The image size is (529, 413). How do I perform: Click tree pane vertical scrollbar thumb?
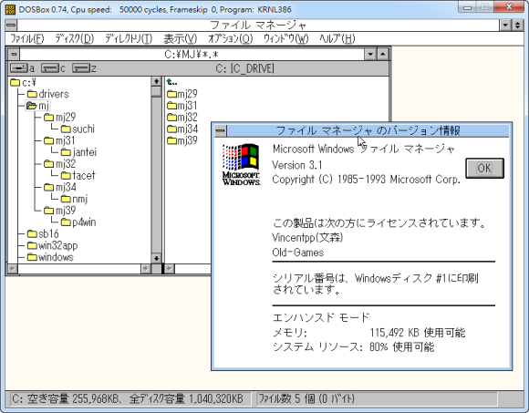(x=156, y=92)
